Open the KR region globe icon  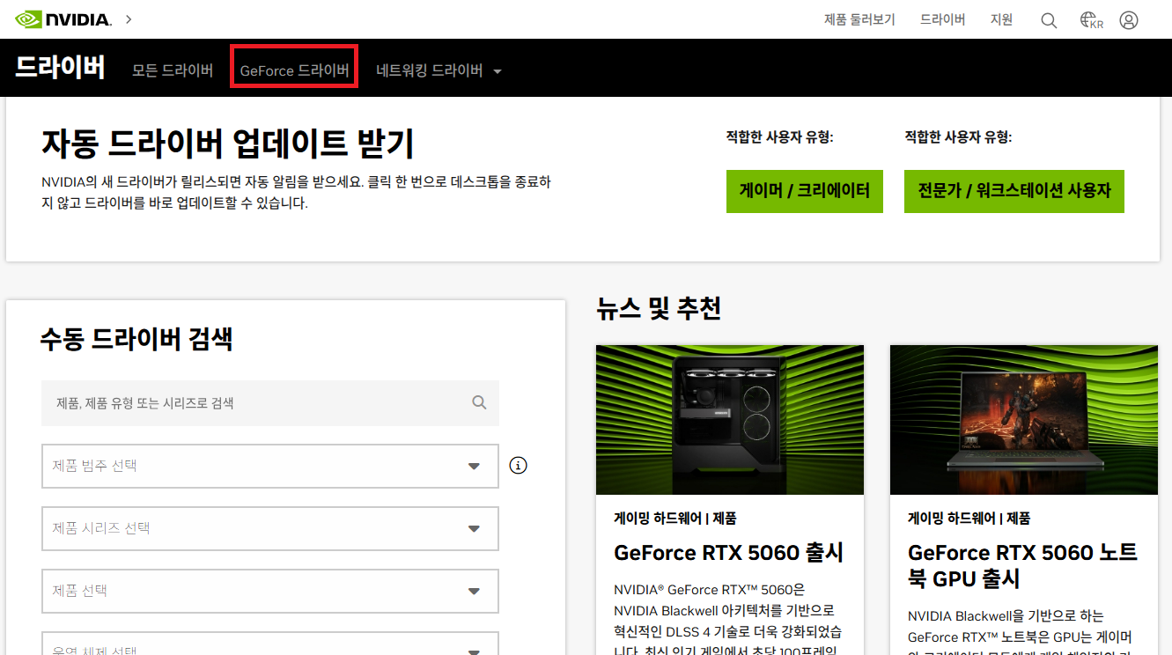[x=1091, y=20]
